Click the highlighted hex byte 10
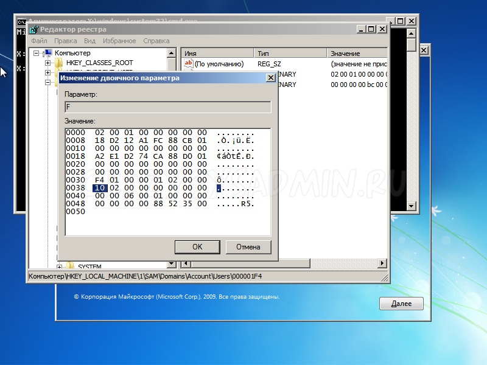 click(x=99, y=189)
